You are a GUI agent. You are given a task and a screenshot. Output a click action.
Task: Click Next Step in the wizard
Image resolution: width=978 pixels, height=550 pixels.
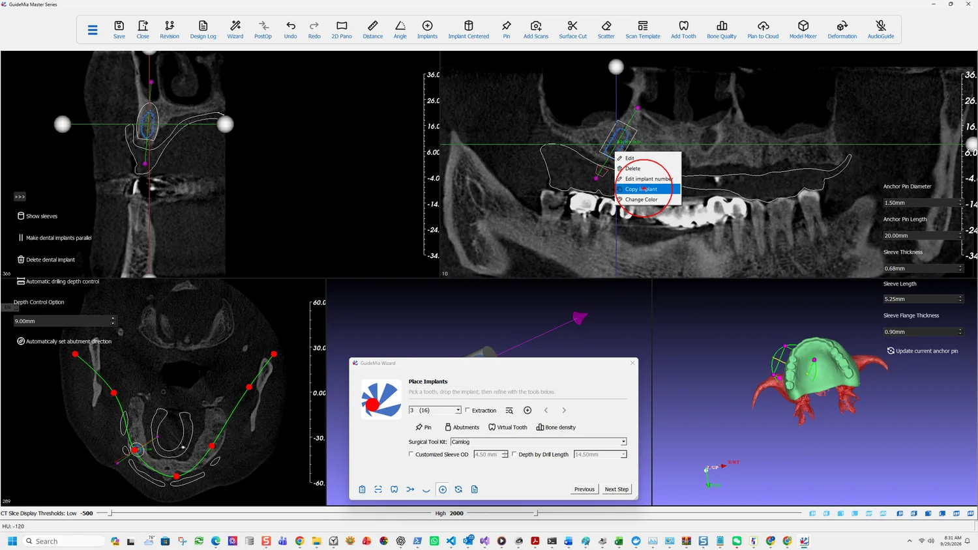click(616, 489)
